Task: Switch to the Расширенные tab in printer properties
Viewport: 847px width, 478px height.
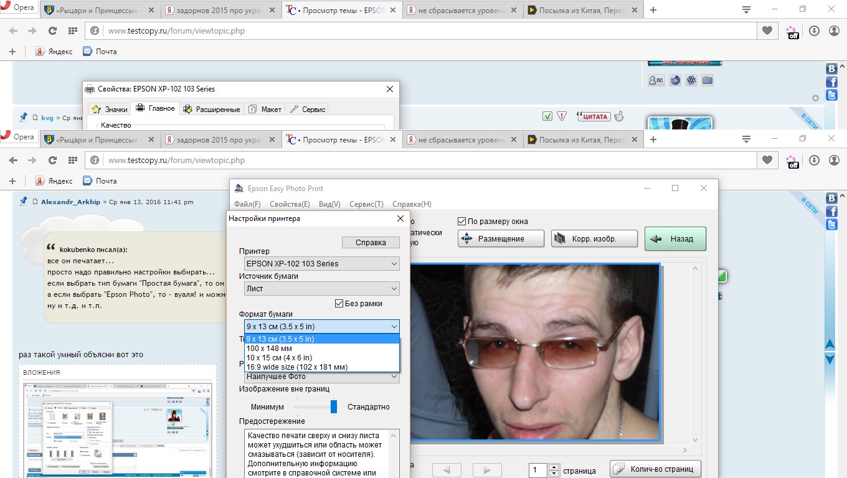Action: click(211, 109)
